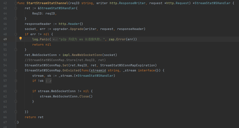The image size is (239, 128).
Task: Click line number 42 in gutter
Action: (5, 3)
